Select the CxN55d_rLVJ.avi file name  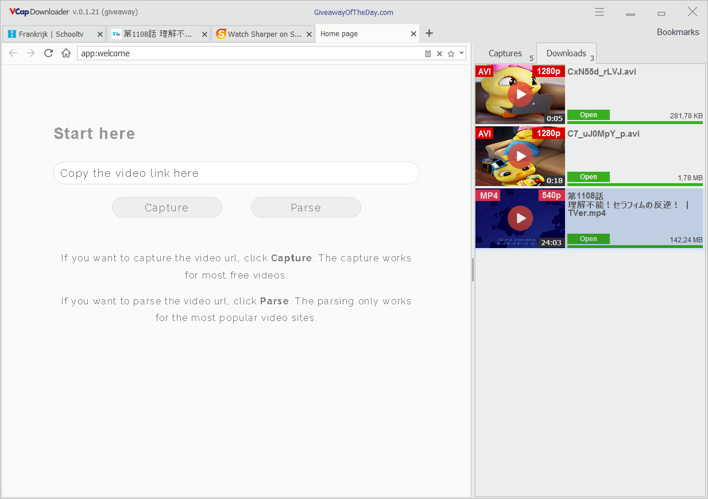(x=602, y=72)
